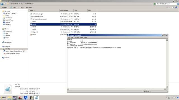The width and height of the screenshot is (179, 100).
Task: Sort files by Size column
Action: (92, 11)
